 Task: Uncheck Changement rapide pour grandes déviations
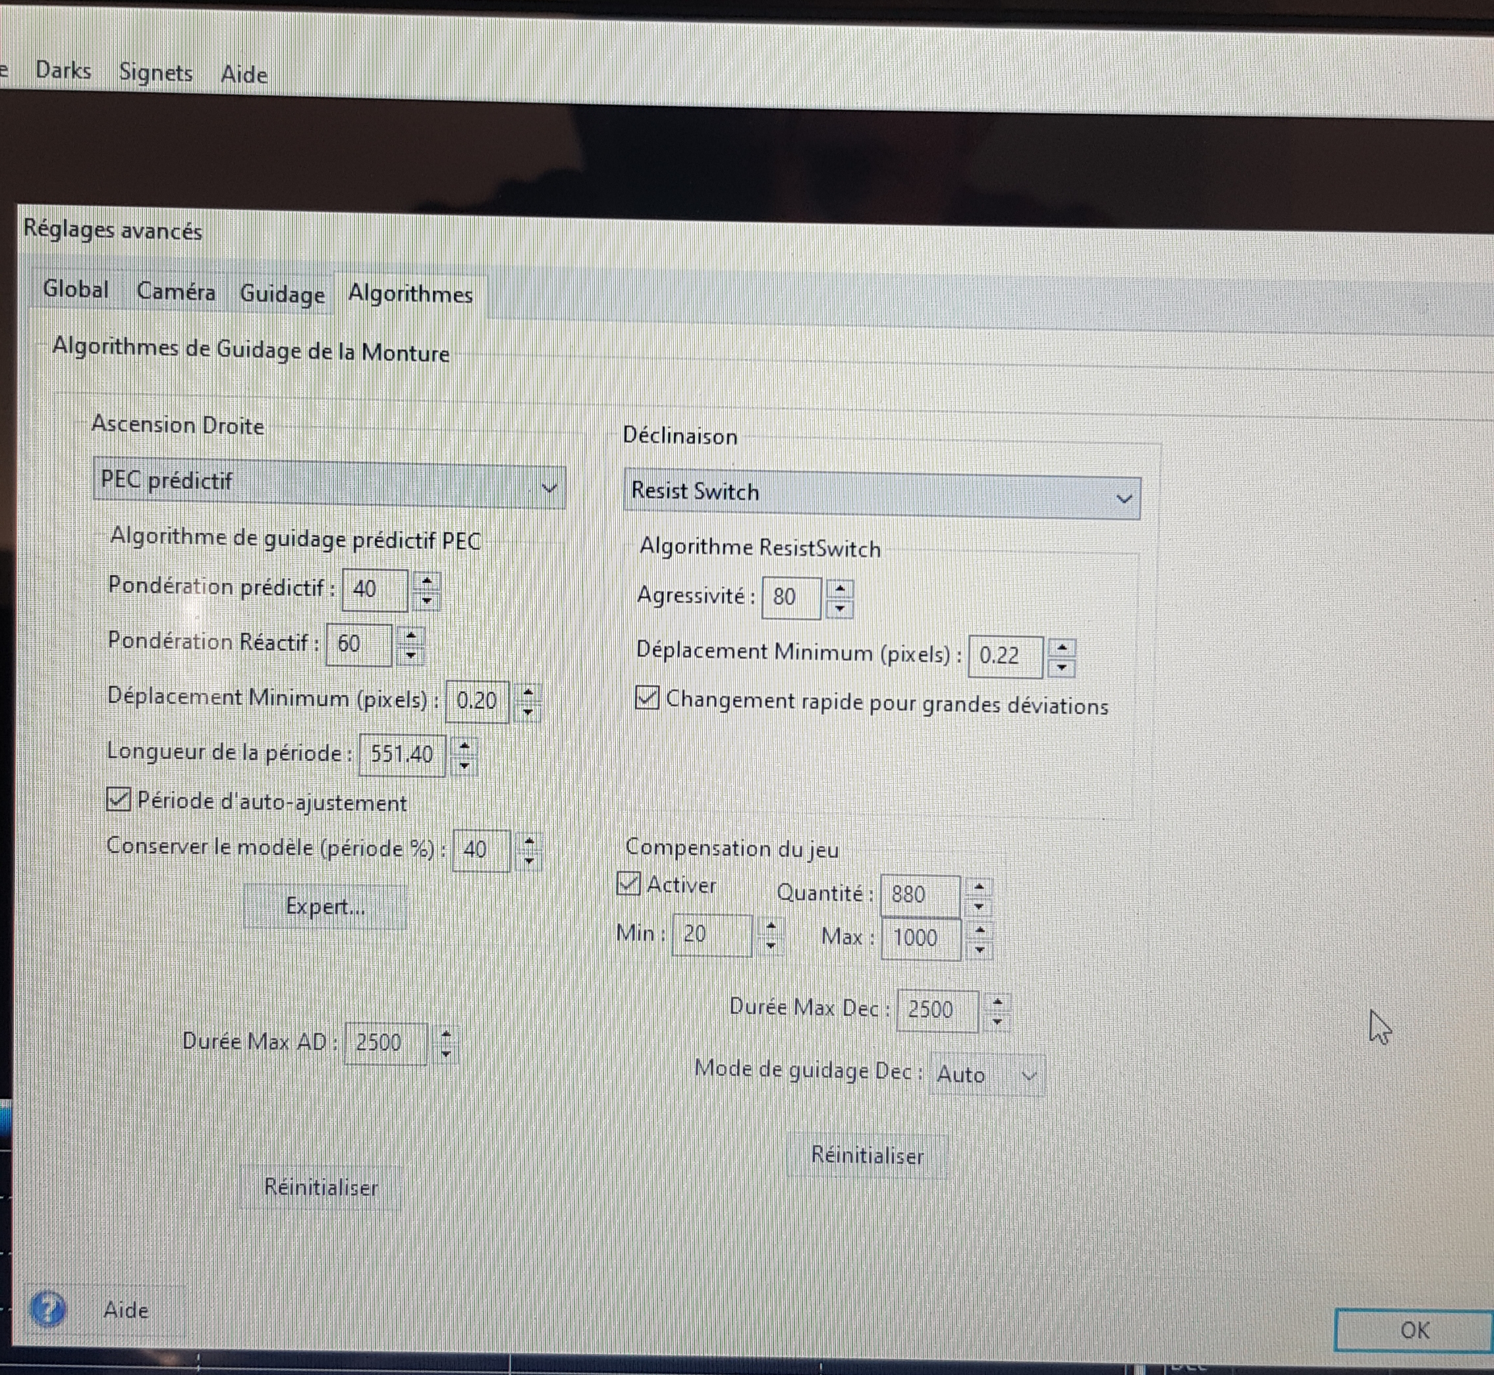(x=647, y=698)
